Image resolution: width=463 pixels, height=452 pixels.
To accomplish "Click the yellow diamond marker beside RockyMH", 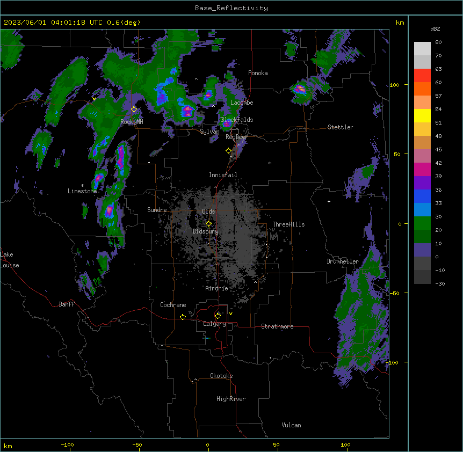I will click(x=134, y=110).
